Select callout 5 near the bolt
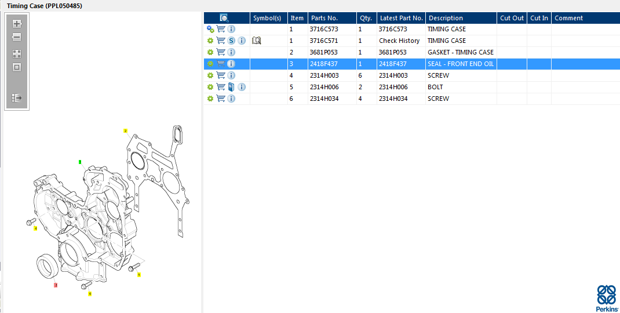This screenshot has height=313, width=620. 139,274
